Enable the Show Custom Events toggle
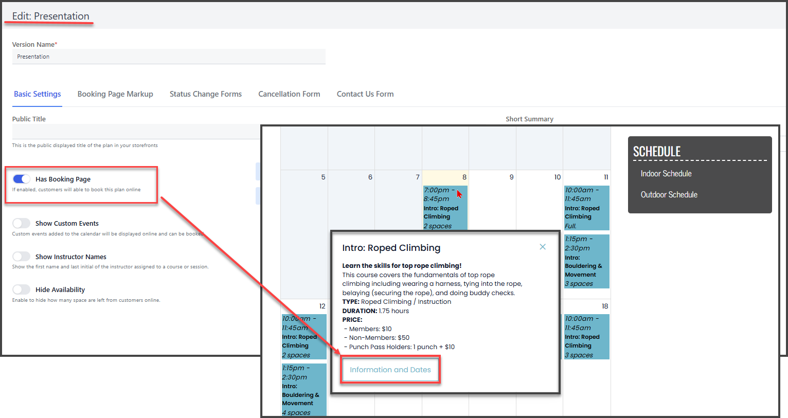The height and width of the screenshot is (418, 788). pos(22,223)
